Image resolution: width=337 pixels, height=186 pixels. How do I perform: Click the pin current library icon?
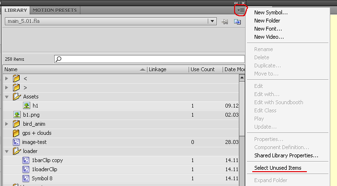click(225, 22)
